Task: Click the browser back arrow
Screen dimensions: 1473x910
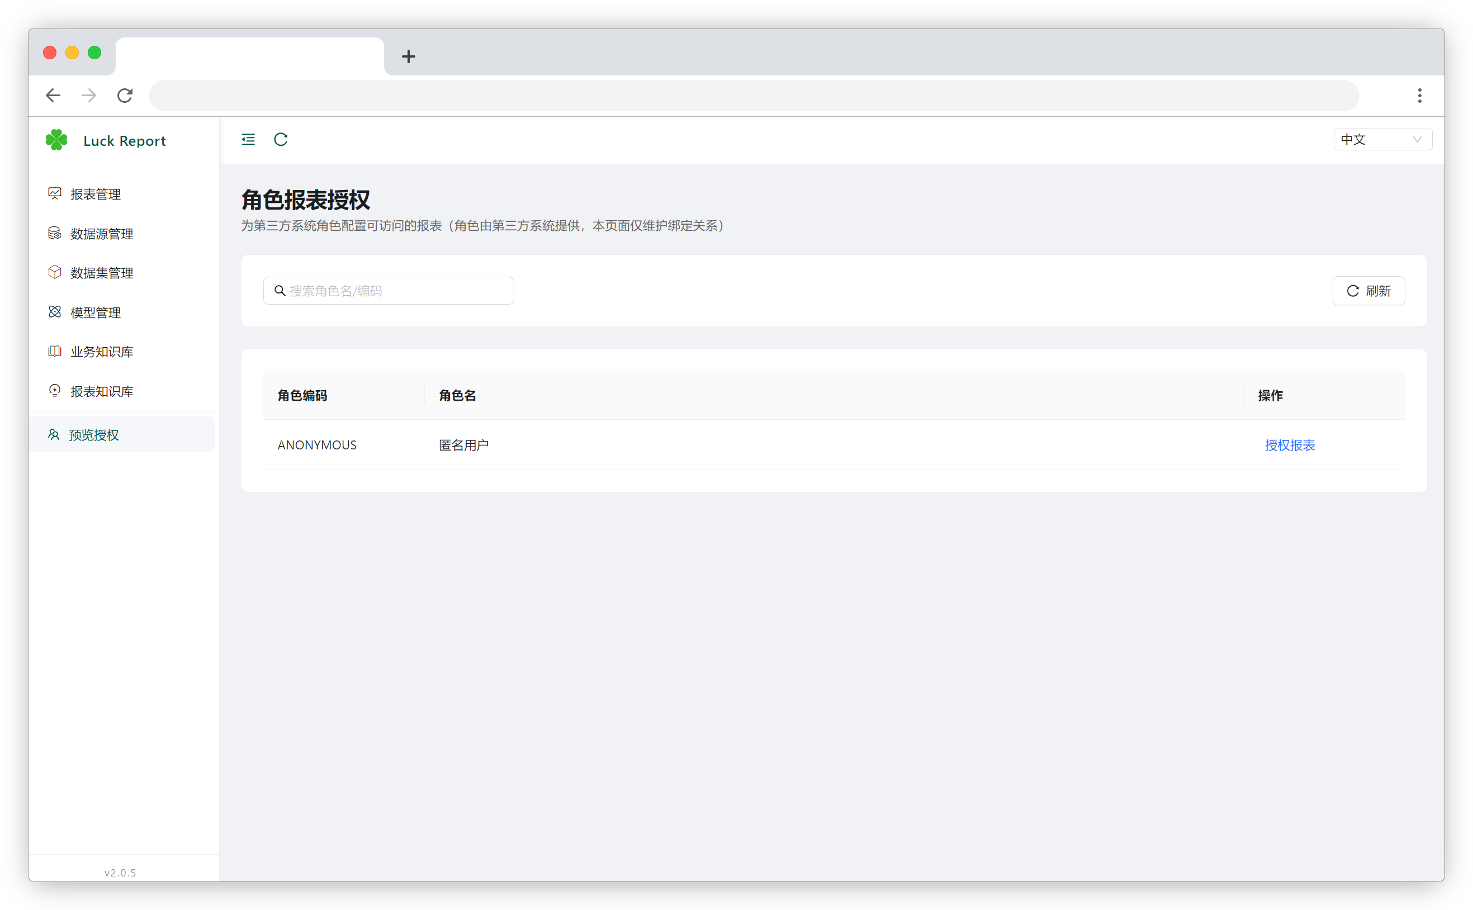Action: tap(53, 95)
